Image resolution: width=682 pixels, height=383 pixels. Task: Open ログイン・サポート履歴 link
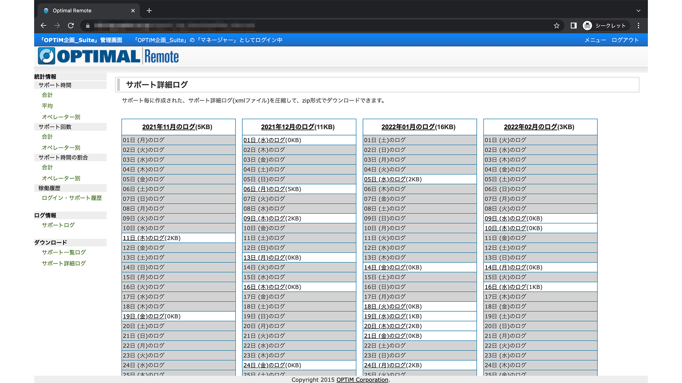coord(72,198)
